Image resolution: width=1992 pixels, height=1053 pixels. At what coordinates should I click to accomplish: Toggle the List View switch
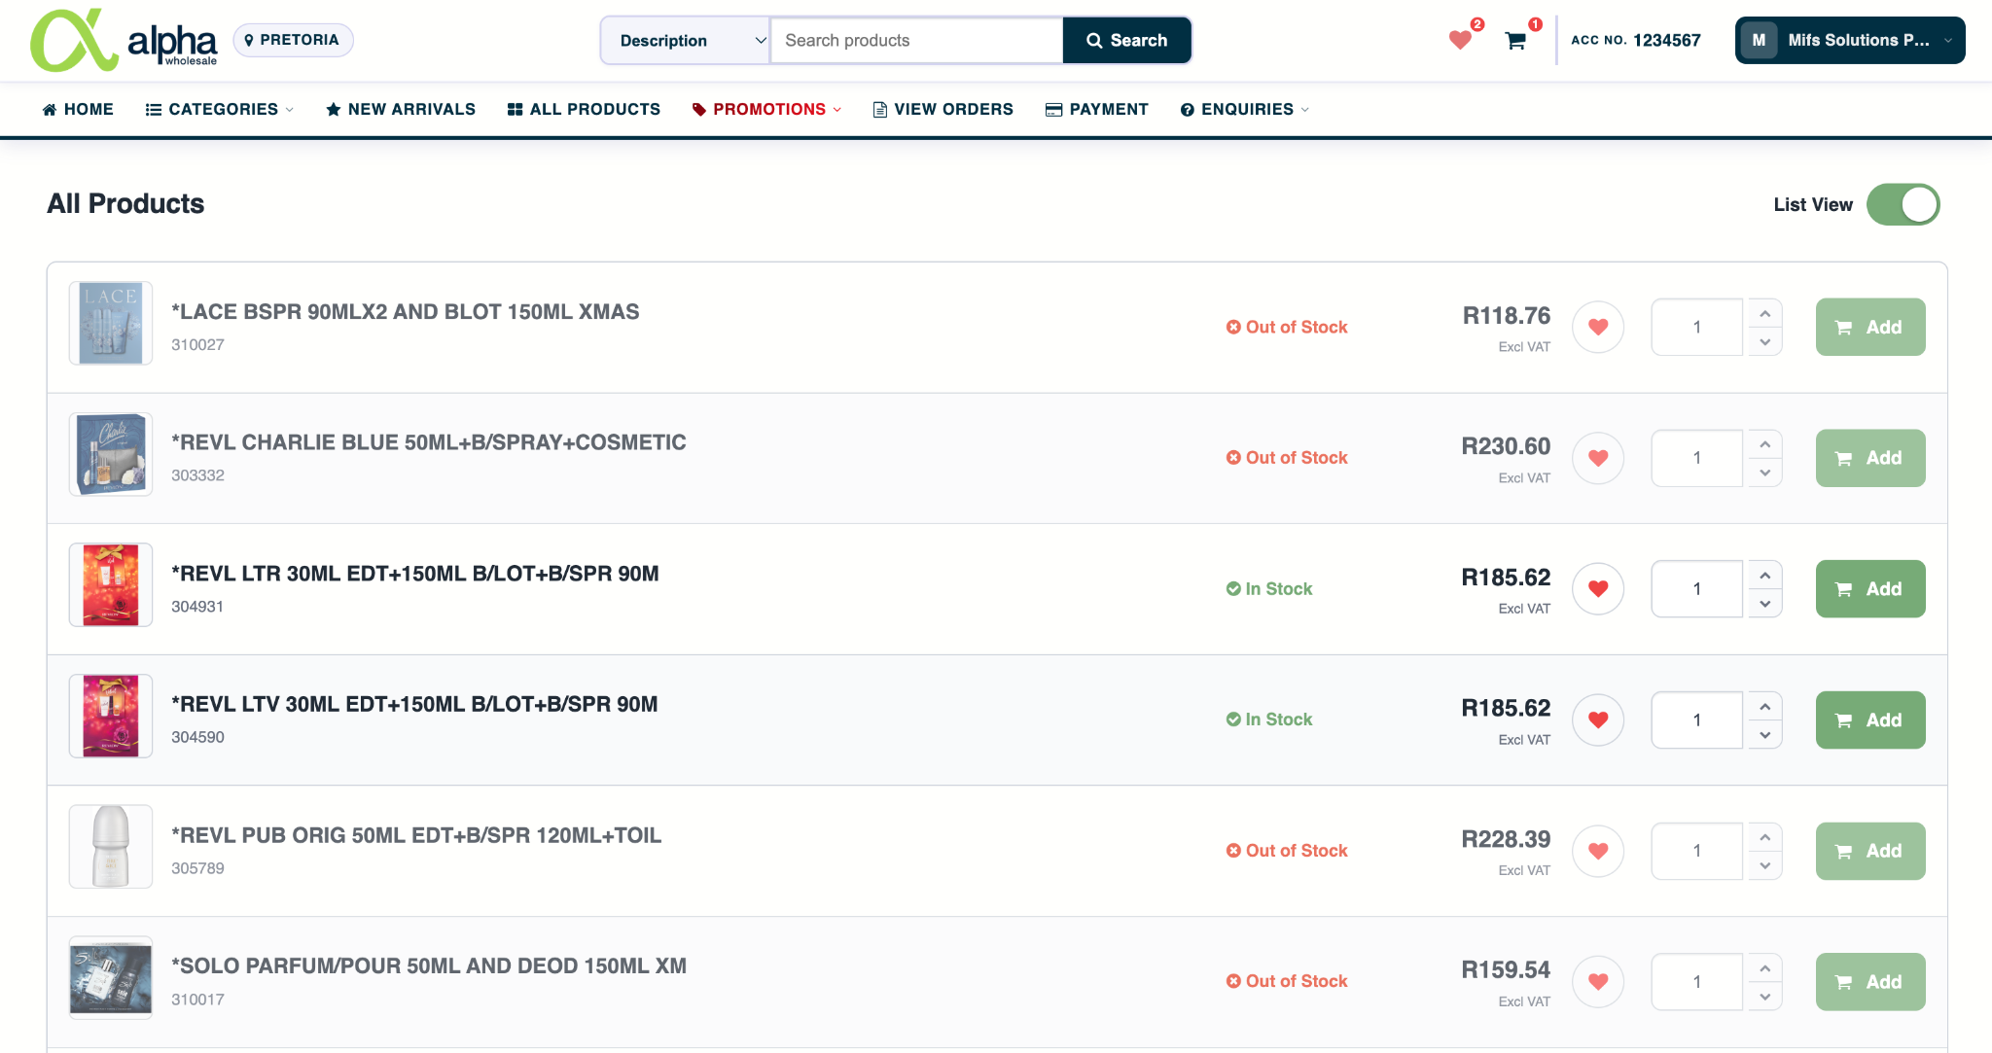(x=1903, y=204)
